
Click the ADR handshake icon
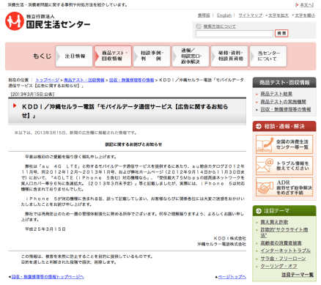pos(265,187)
